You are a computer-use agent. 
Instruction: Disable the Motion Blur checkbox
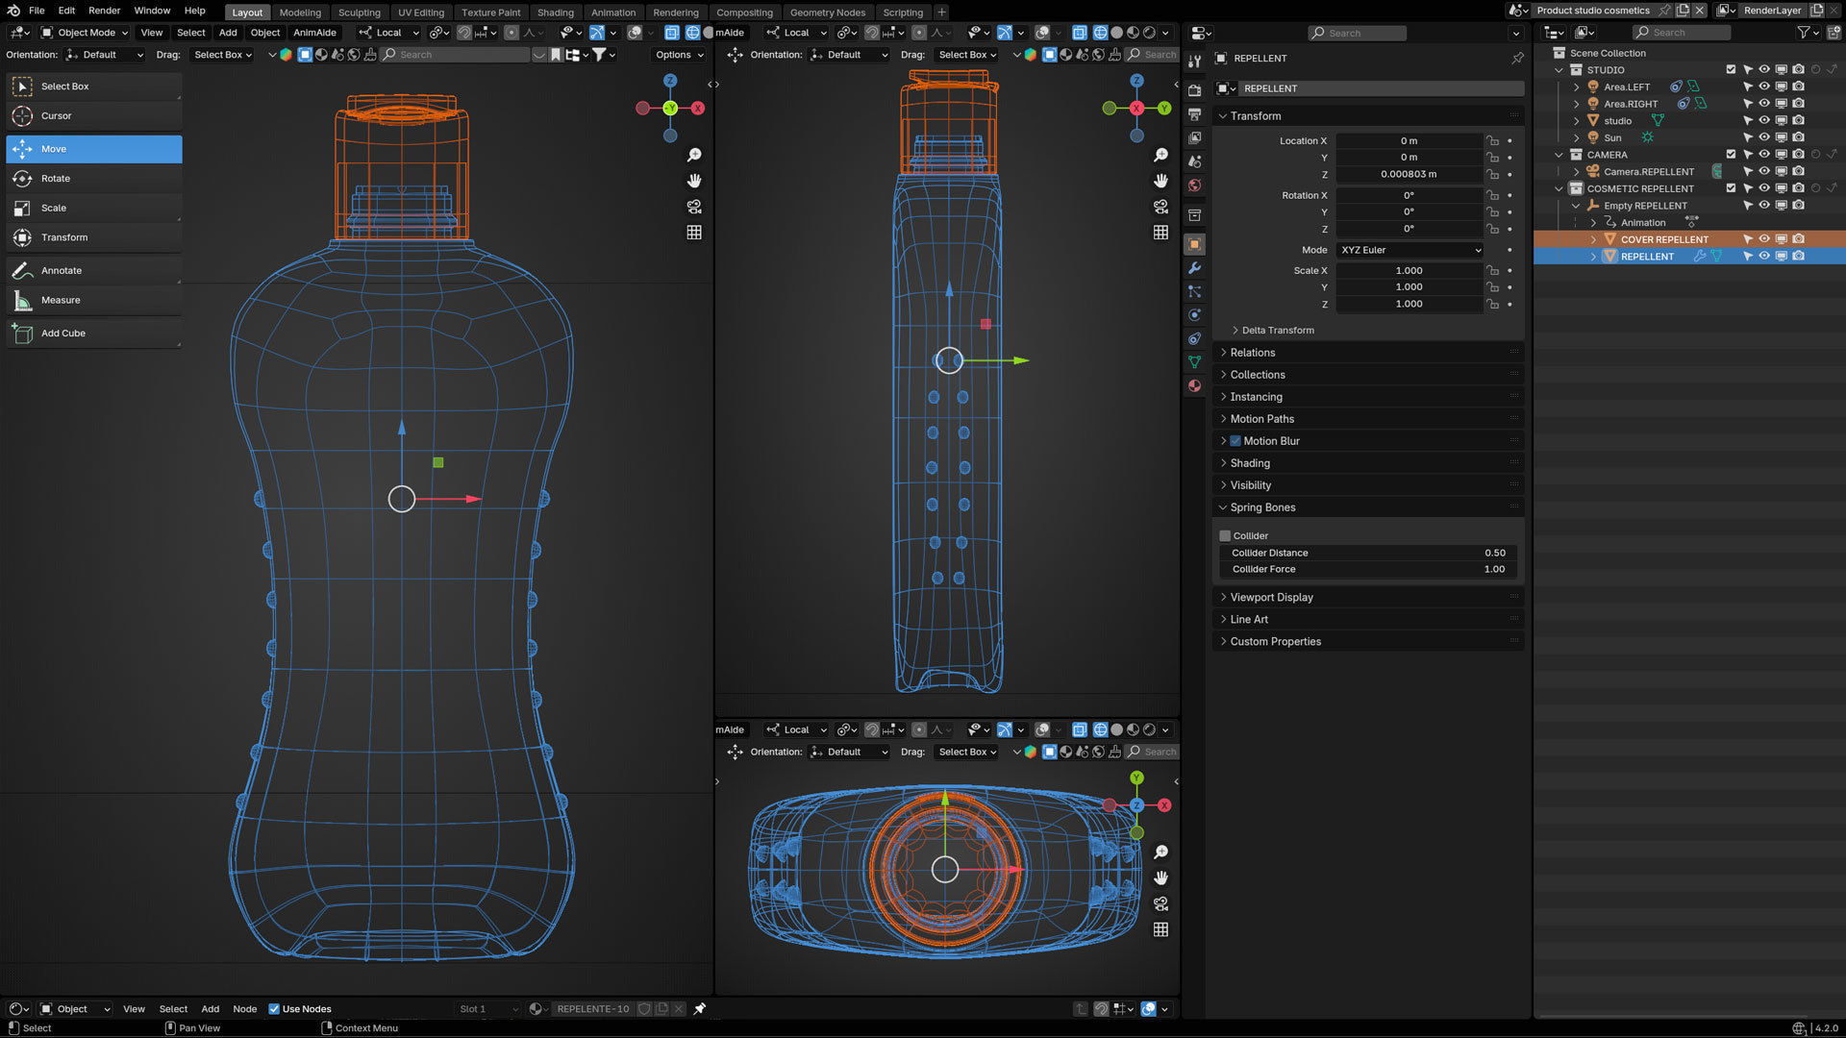[x=1235, y=441]
